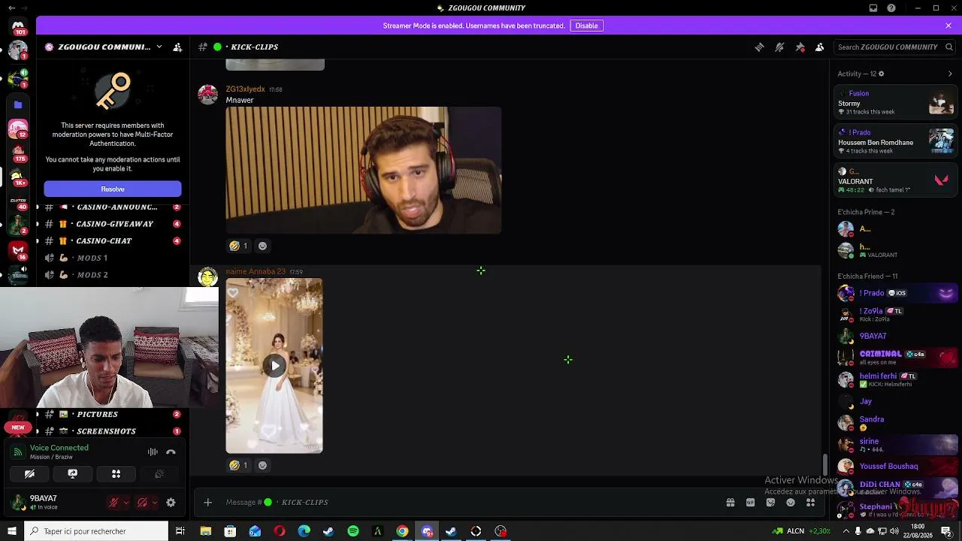Open the CASINO-ANNOUNCEMENTS channel
This screenshot has width=962, height=541.
(x=113, y=207)
